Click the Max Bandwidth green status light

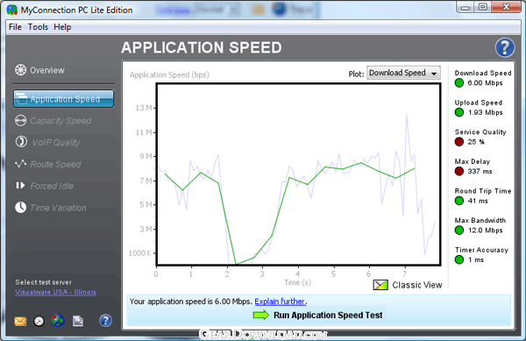pyautogui.click(x=459, y=231)
